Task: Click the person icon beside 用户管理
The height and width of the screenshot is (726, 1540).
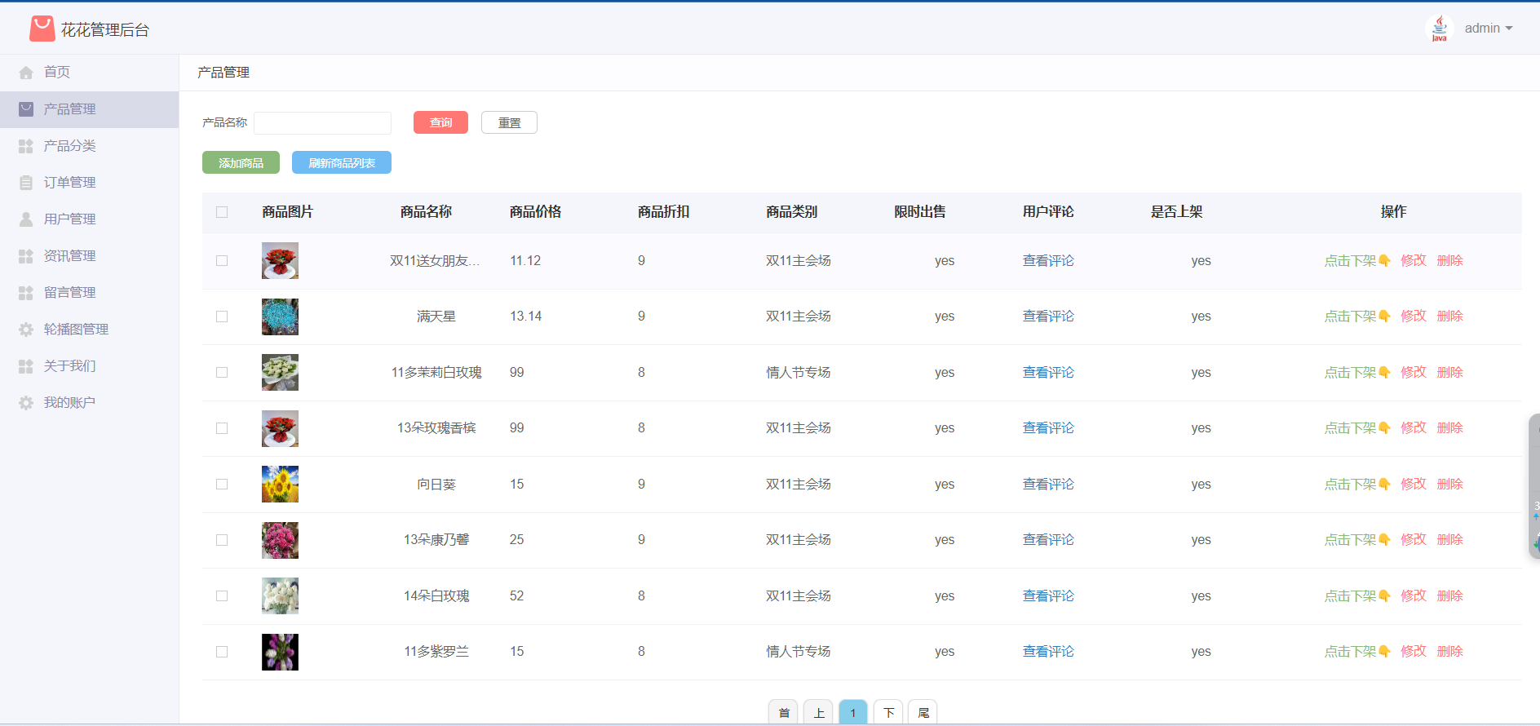Action: (x=26, y=219)
